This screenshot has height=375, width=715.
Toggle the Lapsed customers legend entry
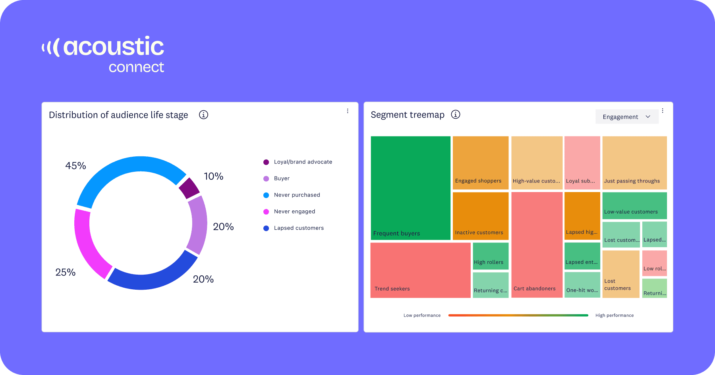[x=298, y=228]
